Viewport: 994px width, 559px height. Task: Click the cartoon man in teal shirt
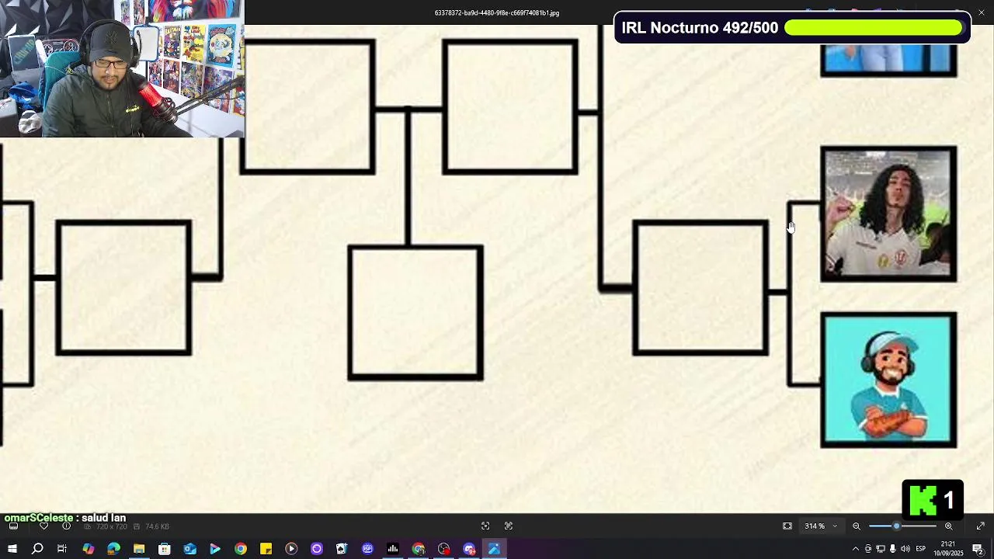pos(889,380)
